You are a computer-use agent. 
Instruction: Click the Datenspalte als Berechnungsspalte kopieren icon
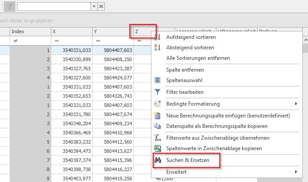[x=158, y=126]
